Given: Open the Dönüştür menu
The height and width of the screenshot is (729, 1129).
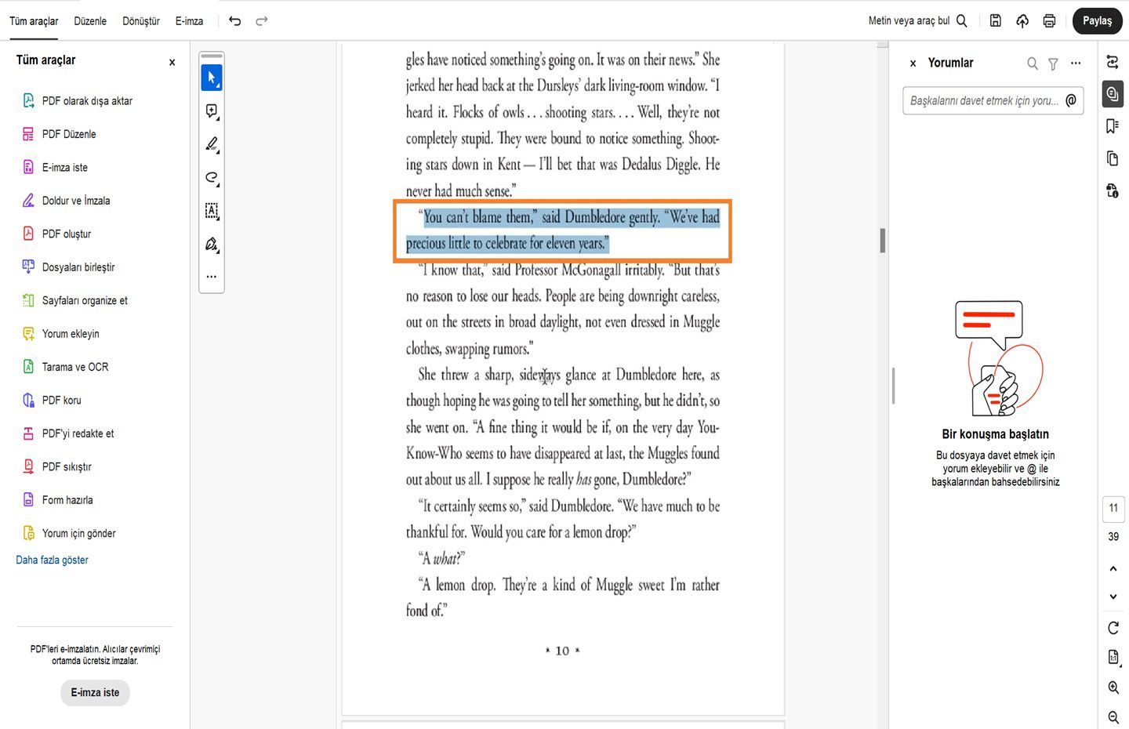Looking at the screenshot, I should (141, 21).
